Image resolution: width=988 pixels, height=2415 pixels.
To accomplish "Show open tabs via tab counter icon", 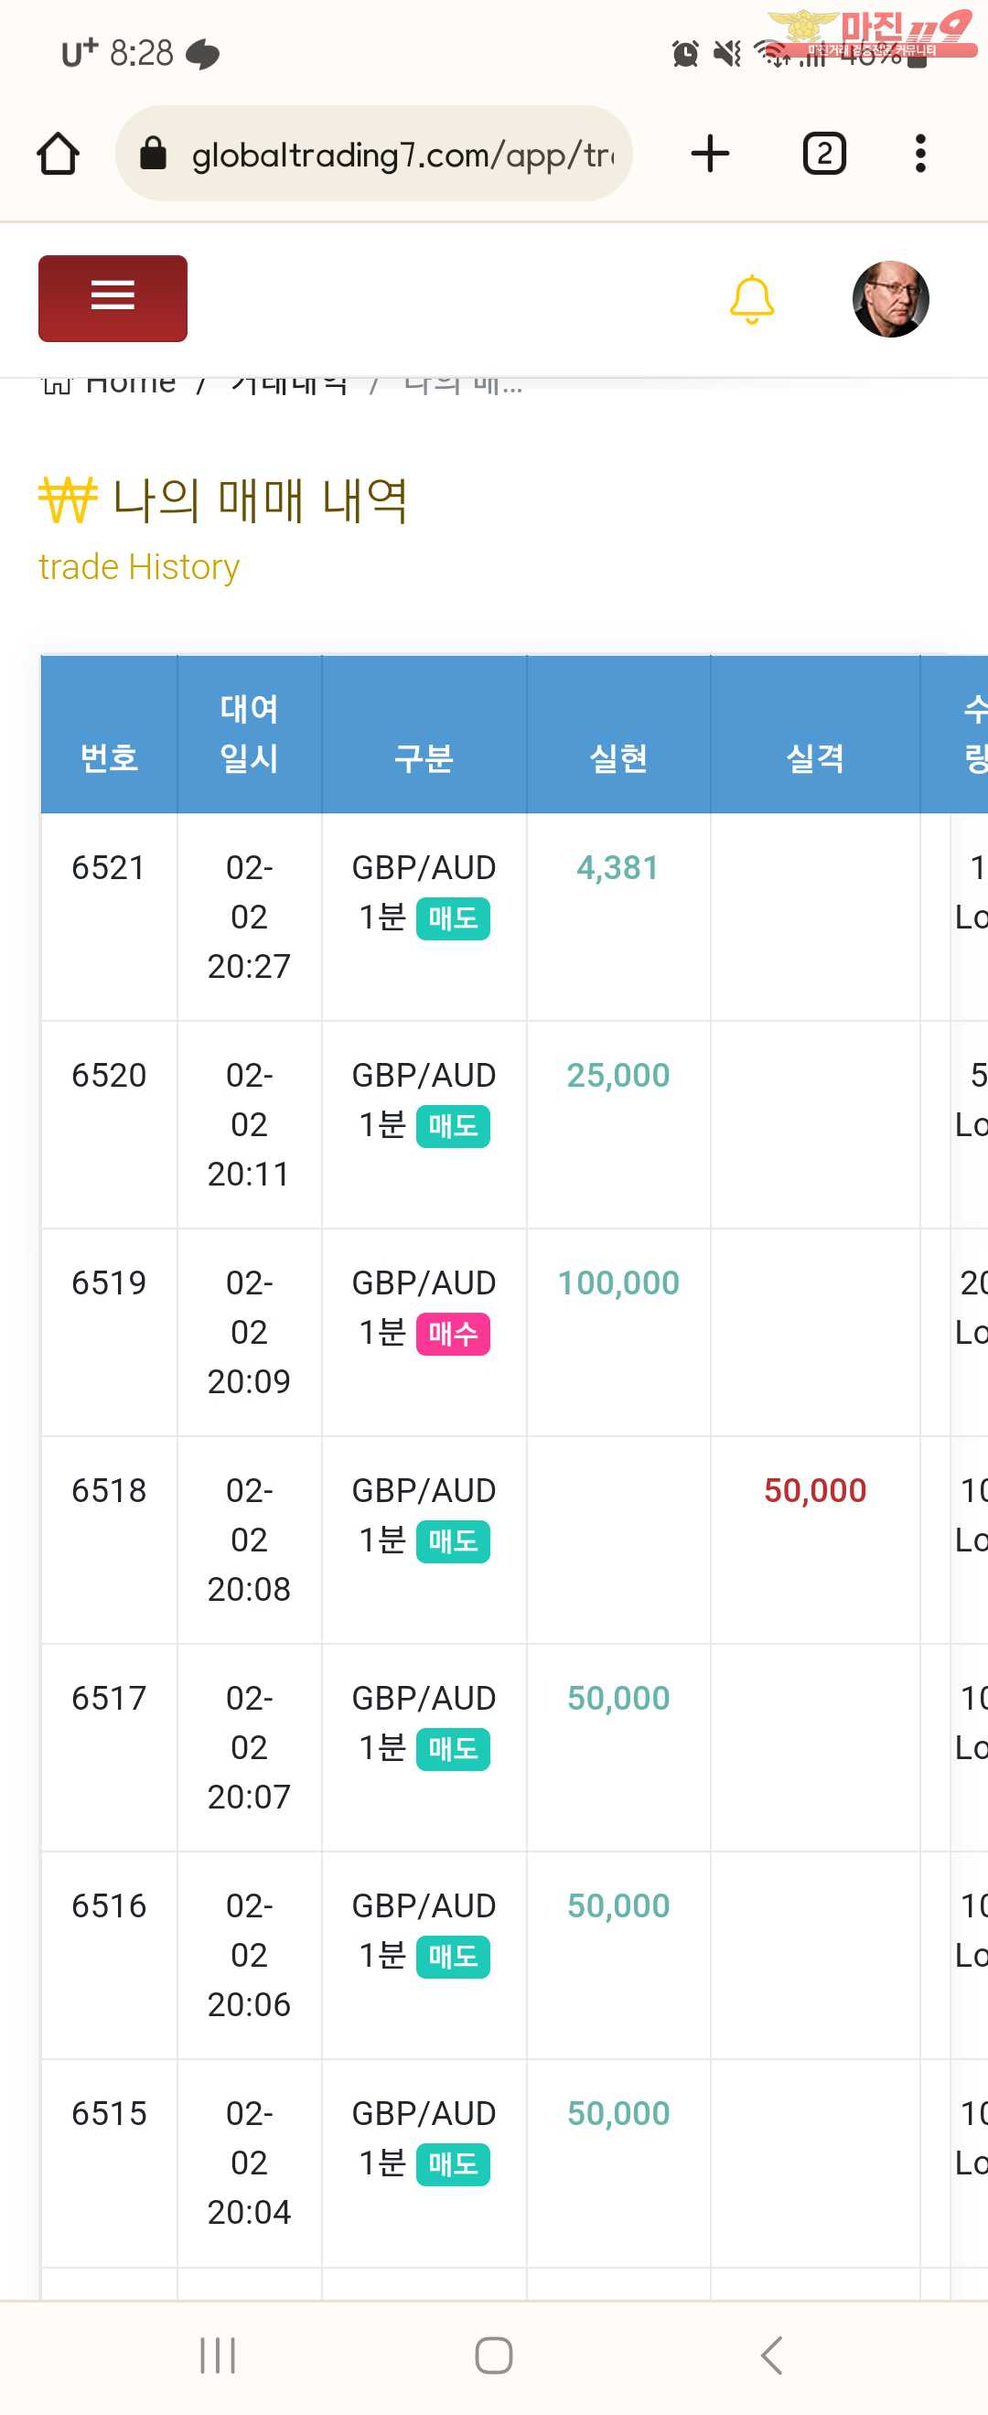I will 824,154.
